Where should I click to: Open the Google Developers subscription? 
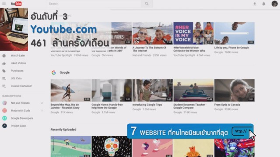pyautogui.click(x=22, y=118)
